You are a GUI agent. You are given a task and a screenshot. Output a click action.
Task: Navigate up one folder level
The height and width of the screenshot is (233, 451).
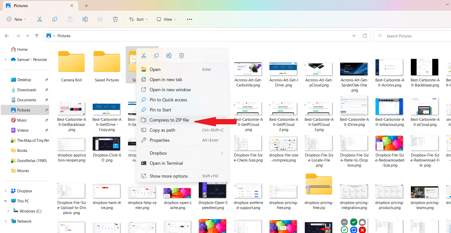click(x=37, y=36)
